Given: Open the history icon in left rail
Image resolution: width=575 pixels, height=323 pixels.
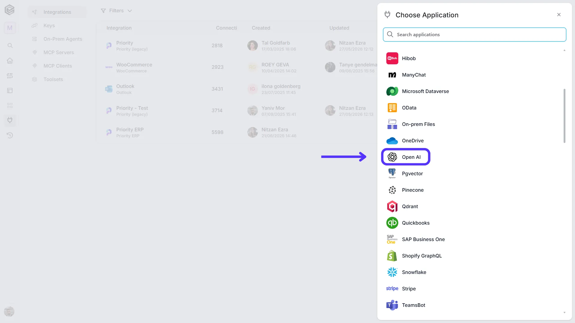Looking at the screenshot, I should pos(10,135).
